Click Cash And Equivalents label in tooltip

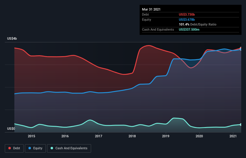pos(158,29)
